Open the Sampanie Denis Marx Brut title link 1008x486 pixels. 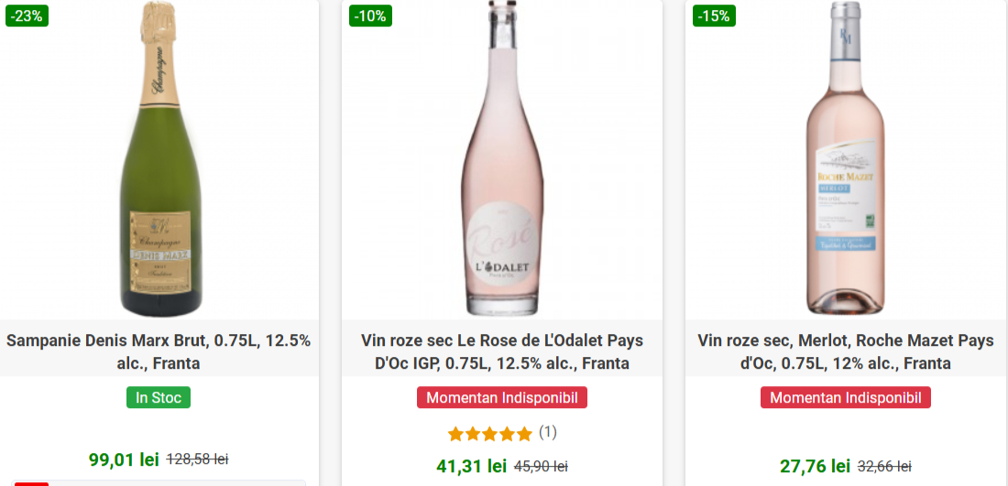click(x=159, y=351)
